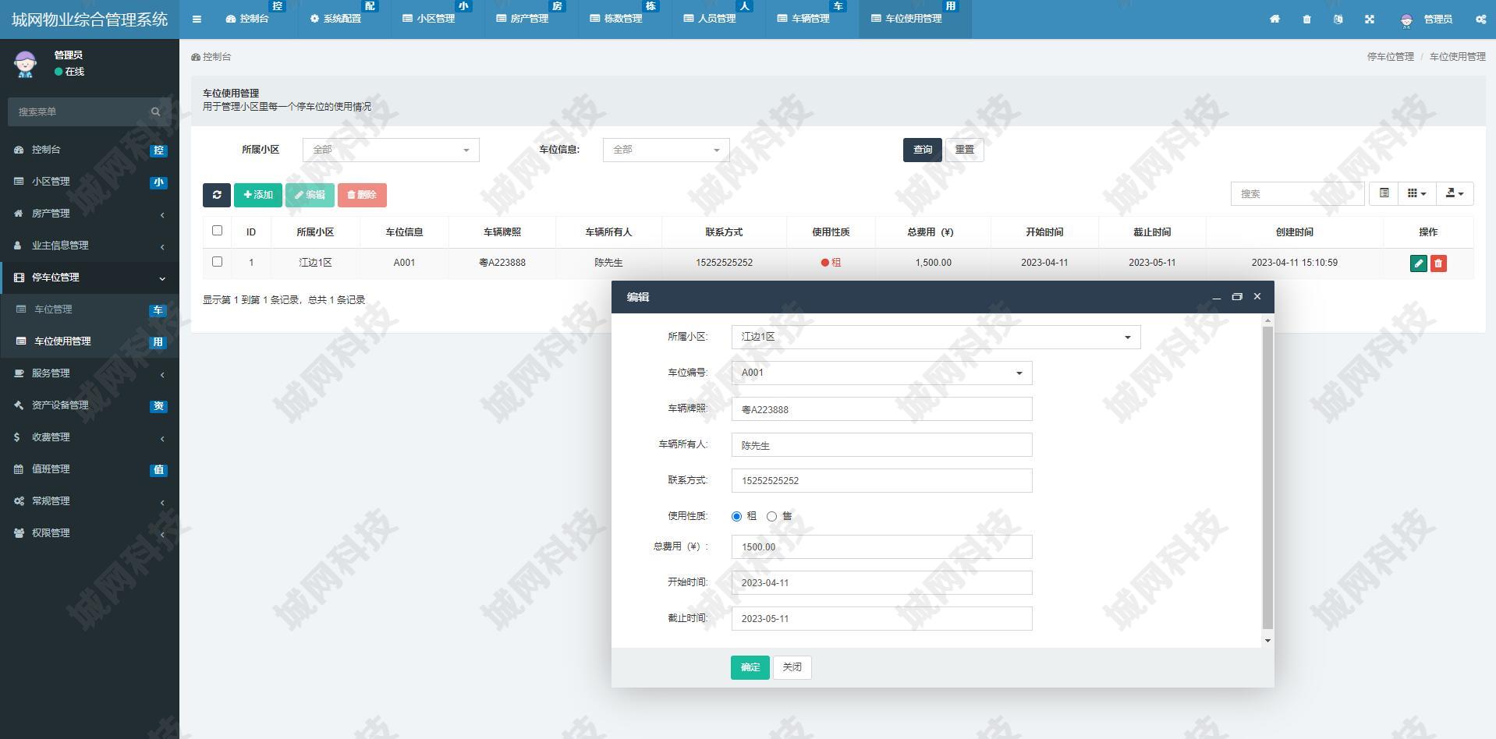
Task: Click the refresh table button
Action: (x=217, y=195)
